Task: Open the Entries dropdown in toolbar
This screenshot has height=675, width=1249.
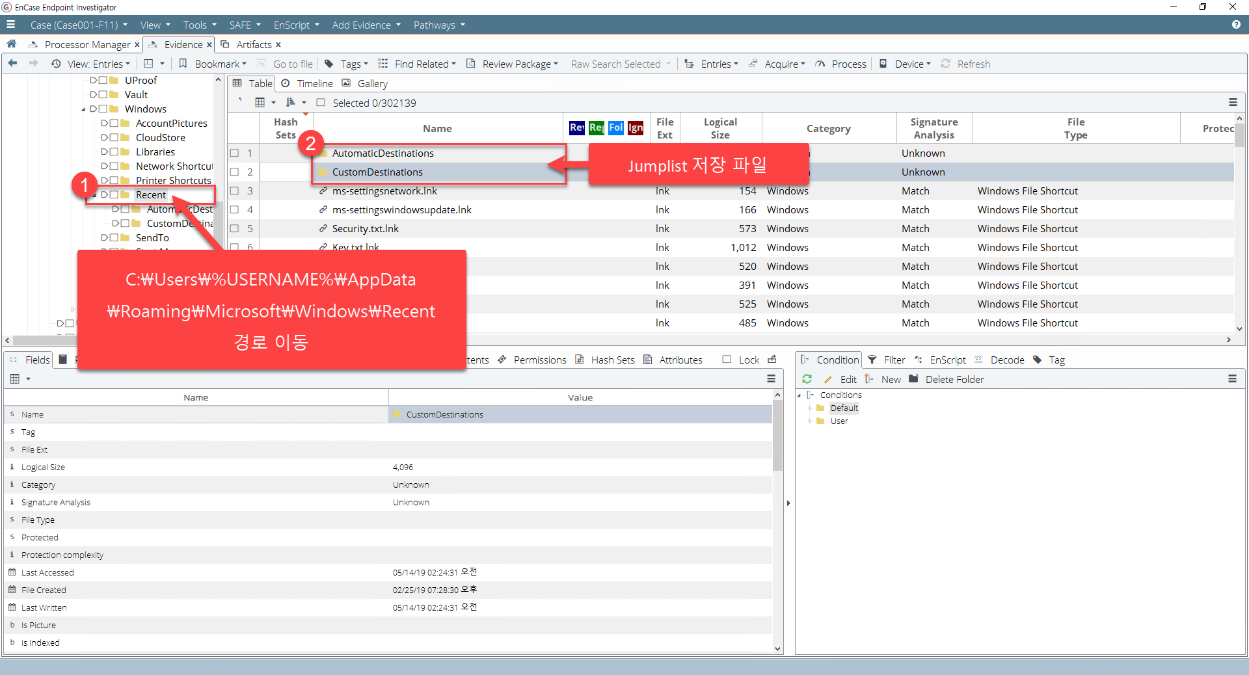Action: (719, 64)
